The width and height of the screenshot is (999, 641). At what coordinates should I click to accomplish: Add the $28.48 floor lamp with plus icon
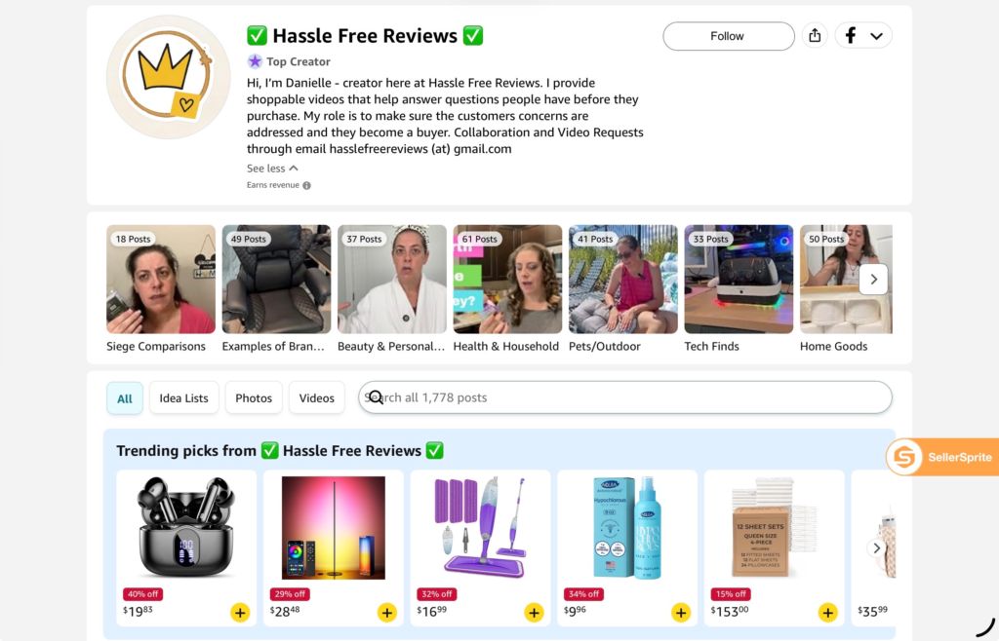click(386, 613)
